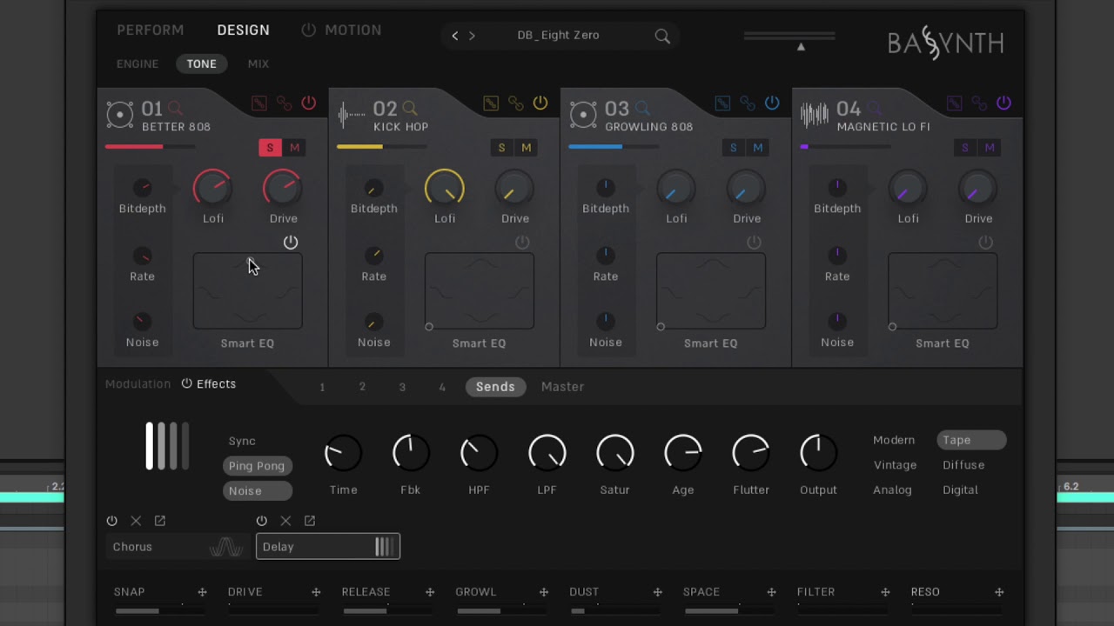This screenshot has width=1114, height=626.
Task: Click layer 03 vinyl disc icon
Action: click(583, 114)
